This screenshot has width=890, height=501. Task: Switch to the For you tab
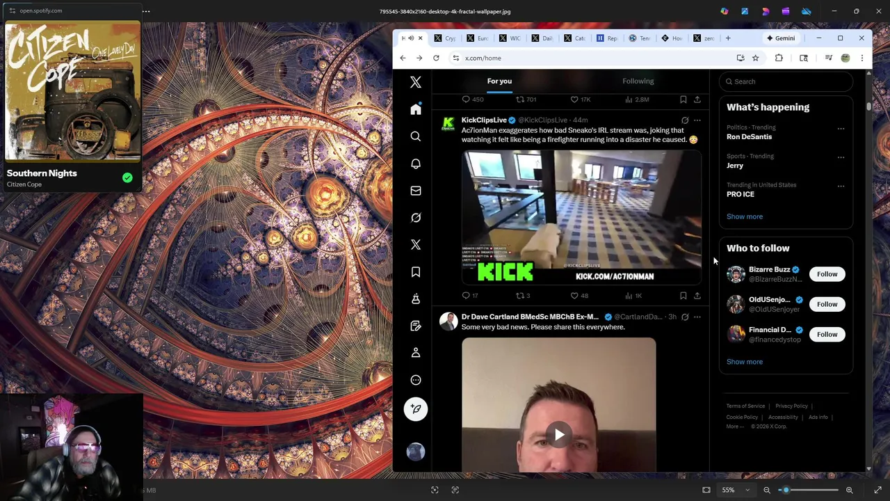(x=499, y=81)
